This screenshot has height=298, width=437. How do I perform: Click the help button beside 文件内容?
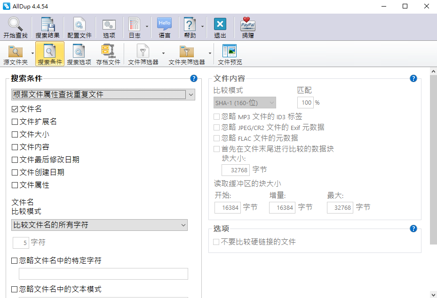(413, 78)
